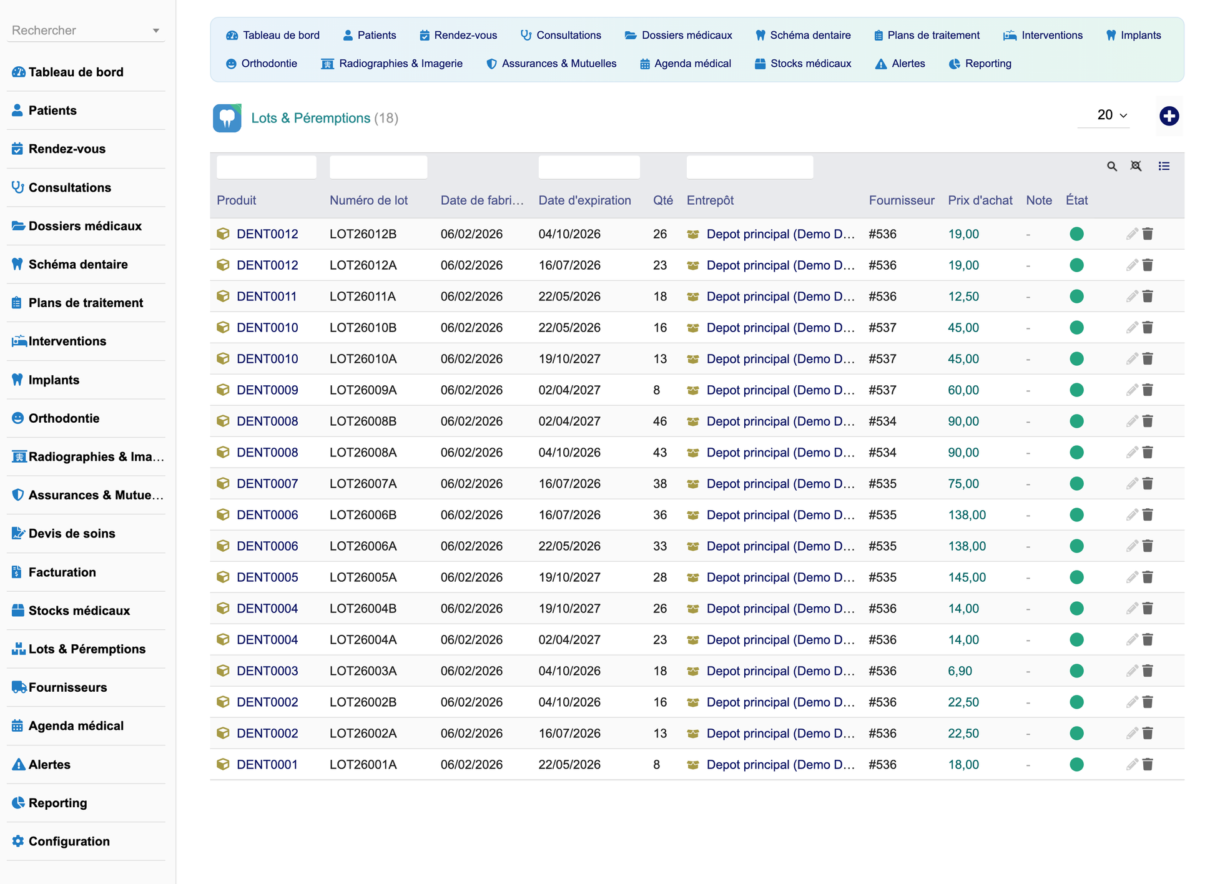Delete lot LOT26007A with trash icon

(x=1148, y=484)
